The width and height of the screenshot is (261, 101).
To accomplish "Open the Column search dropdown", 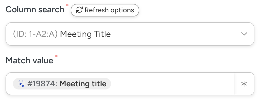I will click(130, 34).
